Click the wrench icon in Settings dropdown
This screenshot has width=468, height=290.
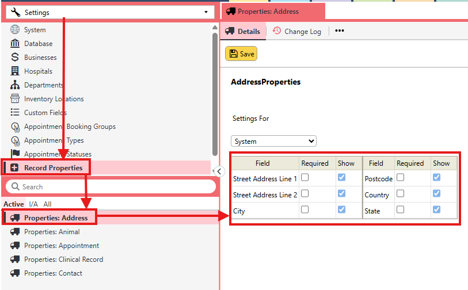pos(15,12)
